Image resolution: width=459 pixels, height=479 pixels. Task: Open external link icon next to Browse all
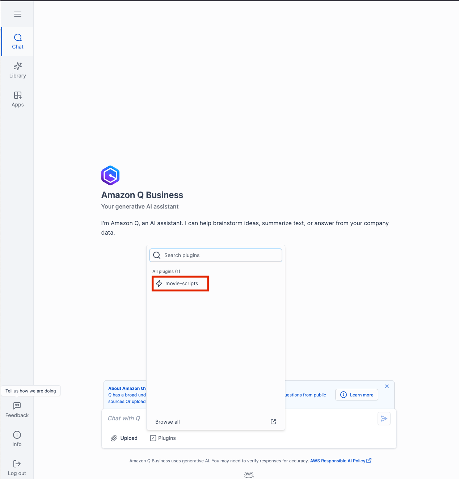(273, 422)
